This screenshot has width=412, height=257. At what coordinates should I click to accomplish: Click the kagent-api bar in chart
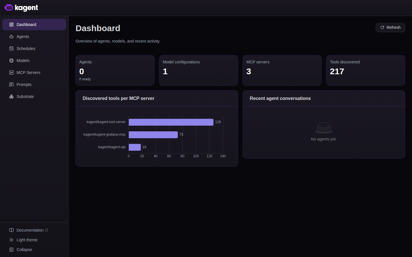(x=135, y=147)
